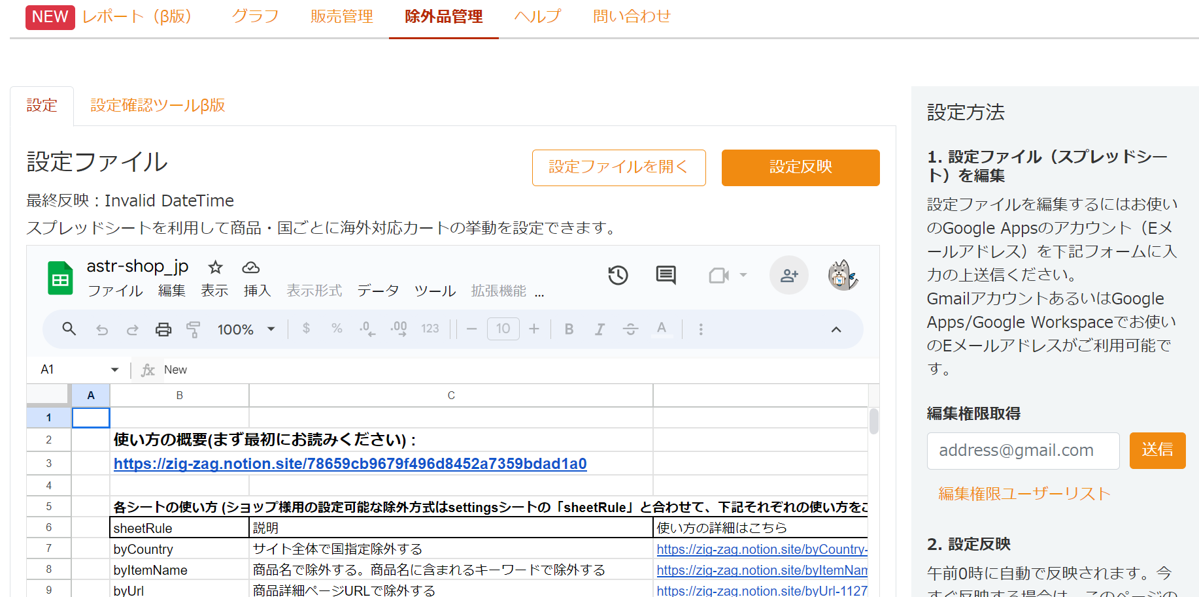Open the ツール menu
Screen dimensions: 1199x597
pyautogui.click(x=435, y=291)
